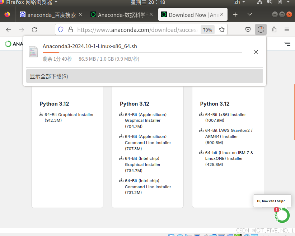Click the Python 3.12 heading above x86 Installer

pyautogui.click(x=215, y=104)
